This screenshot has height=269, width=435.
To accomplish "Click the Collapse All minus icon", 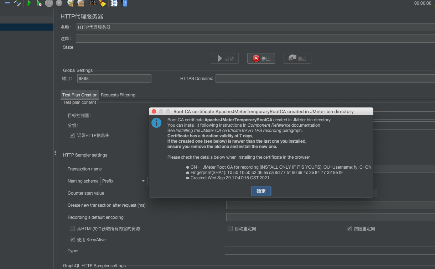I will pyautogui.click(x=7, y=3).
